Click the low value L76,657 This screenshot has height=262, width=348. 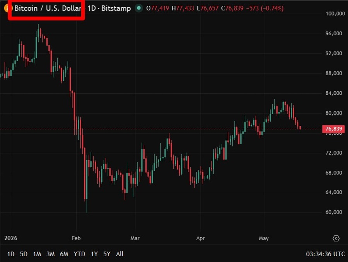(208, 9)
